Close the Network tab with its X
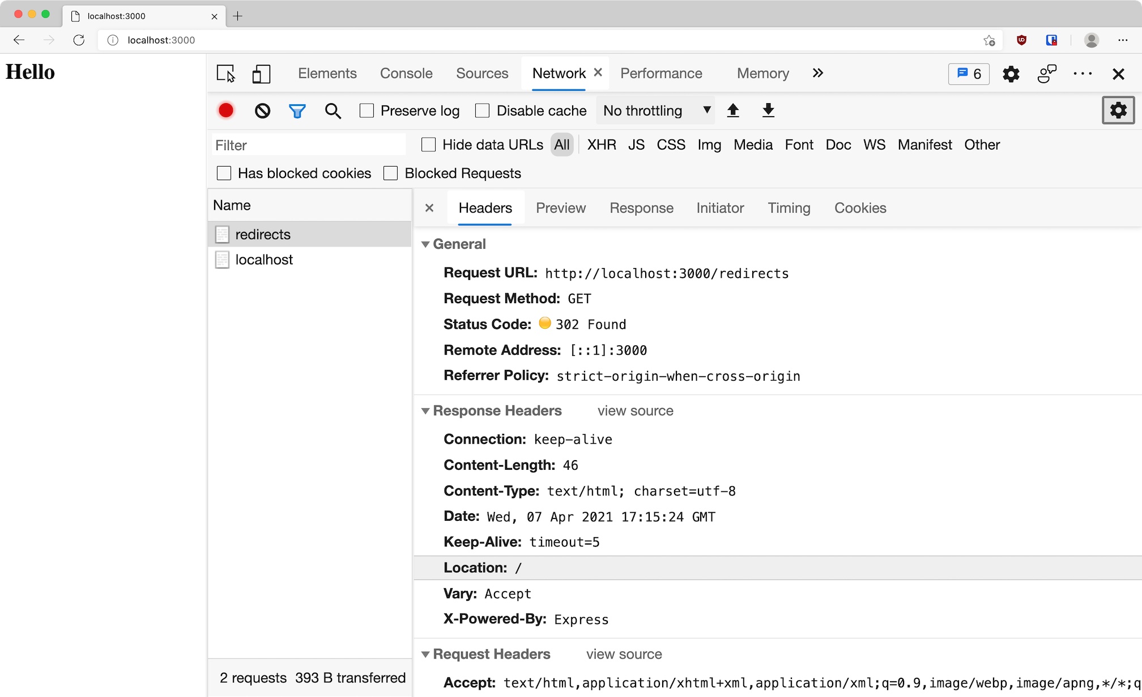This screenshot has height=697, width=1142. point(598,73)
